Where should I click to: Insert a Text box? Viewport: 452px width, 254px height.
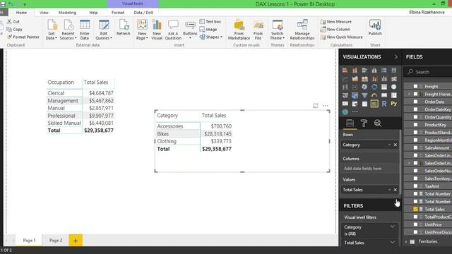pyautogui.click(x=210, y=22)
